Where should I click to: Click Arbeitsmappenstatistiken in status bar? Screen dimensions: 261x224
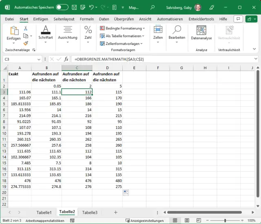point(45,221)
